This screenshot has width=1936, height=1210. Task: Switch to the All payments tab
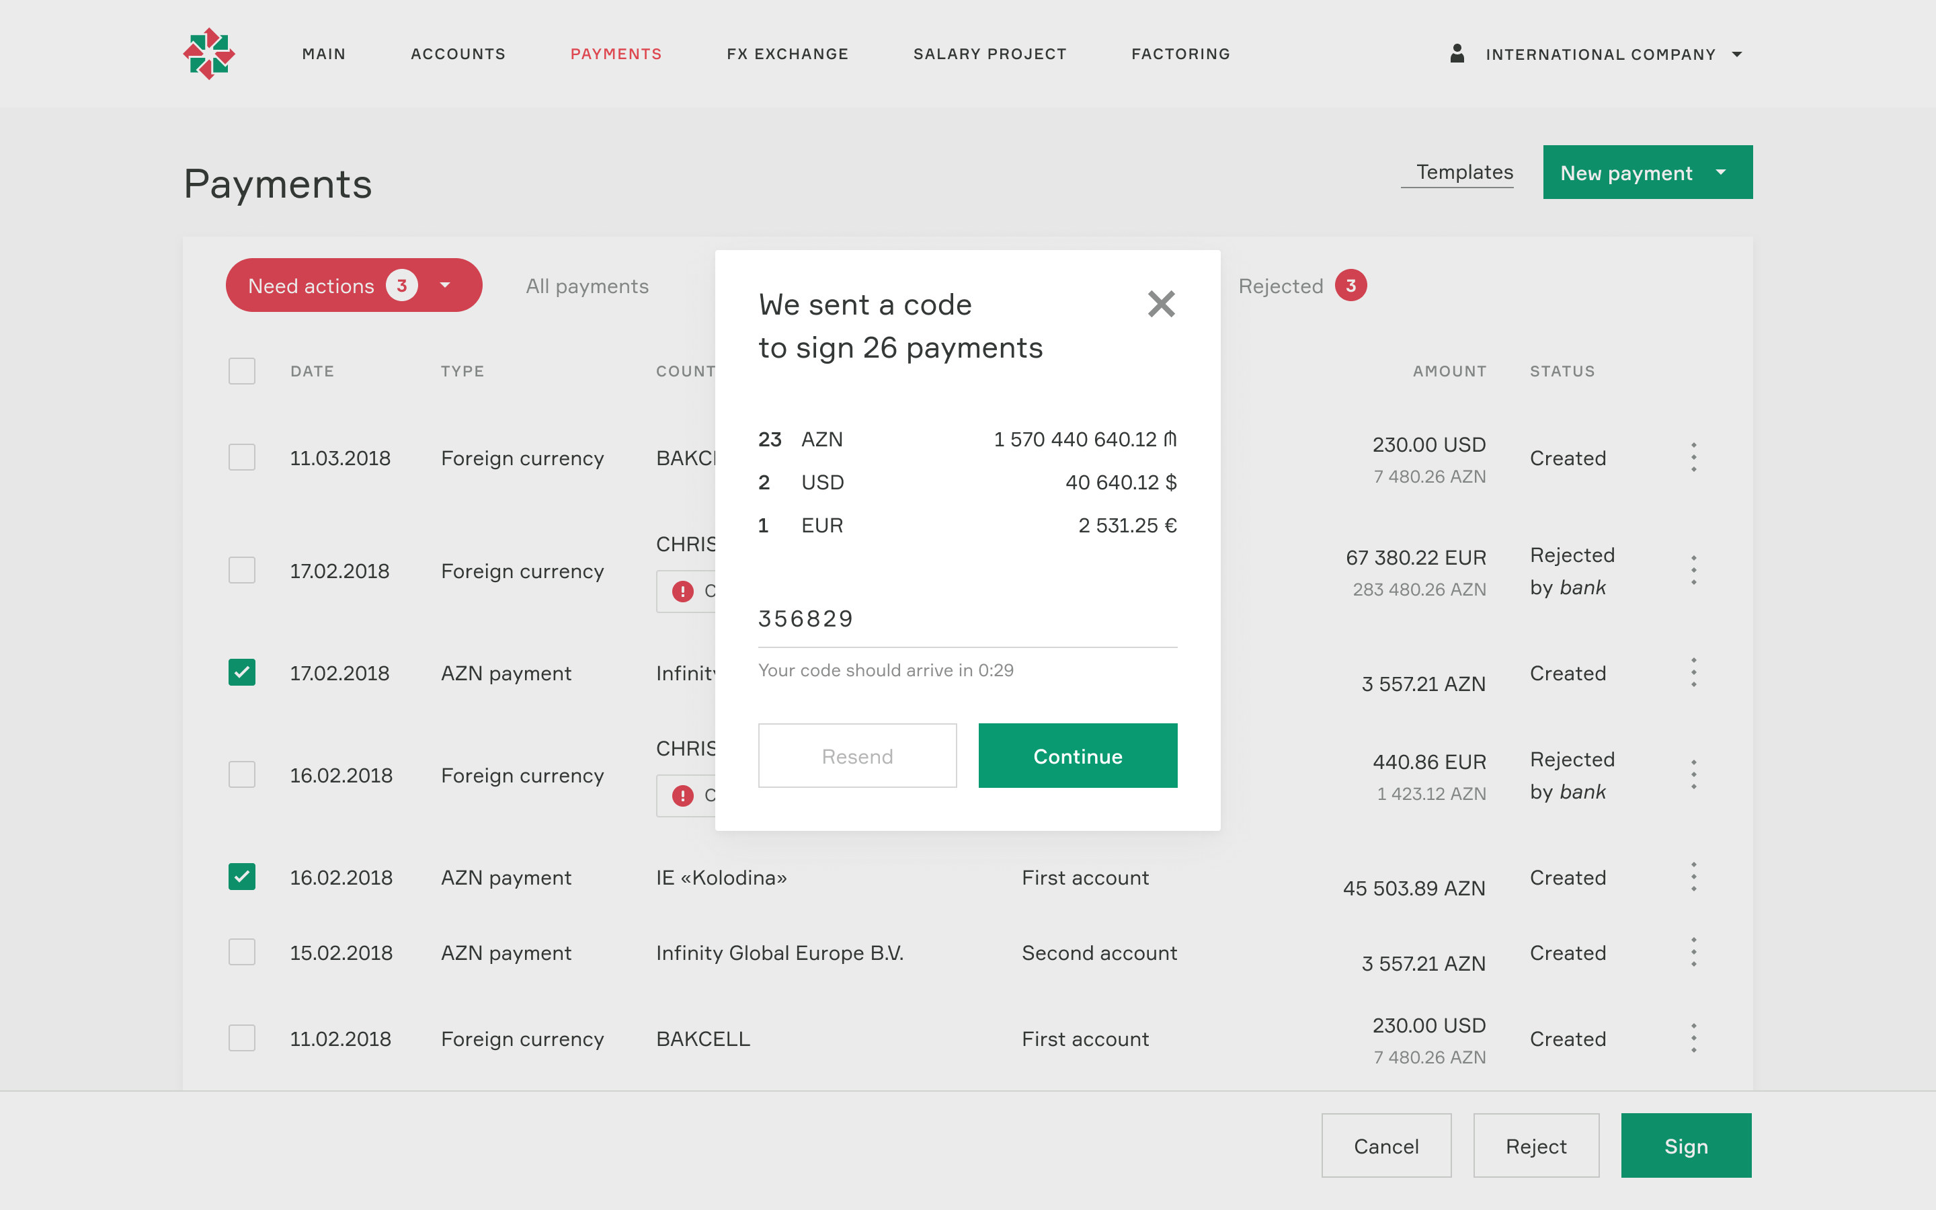(x=588, y=286)
